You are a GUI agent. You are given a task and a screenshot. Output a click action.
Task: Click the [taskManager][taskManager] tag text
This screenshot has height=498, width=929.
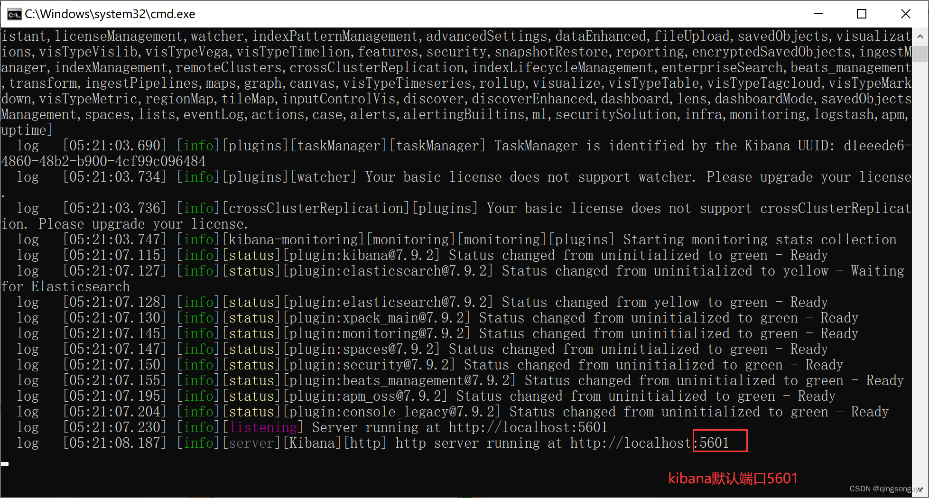click(388, 146)
